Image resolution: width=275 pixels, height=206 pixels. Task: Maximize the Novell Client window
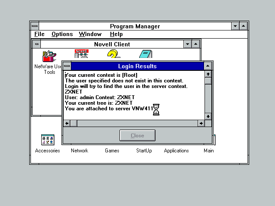[196, 44]
